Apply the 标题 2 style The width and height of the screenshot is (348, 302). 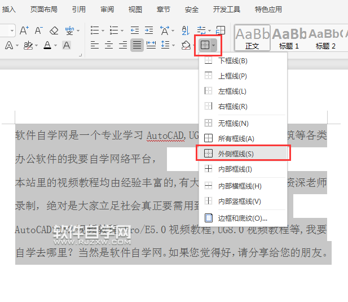[325, 38]
